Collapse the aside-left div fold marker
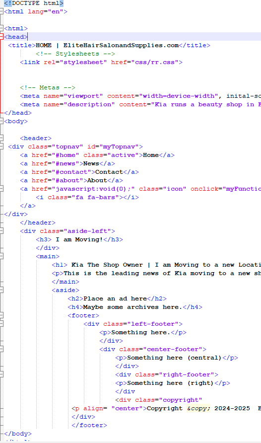261x443 pixels. (x=1, y=231)
